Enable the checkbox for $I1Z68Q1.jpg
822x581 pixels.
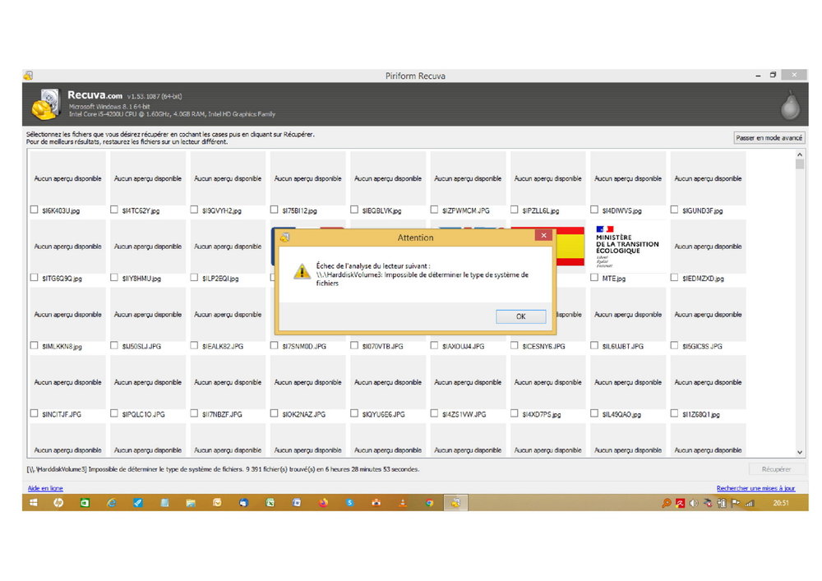pyautogui.click(x=674, y=414)
